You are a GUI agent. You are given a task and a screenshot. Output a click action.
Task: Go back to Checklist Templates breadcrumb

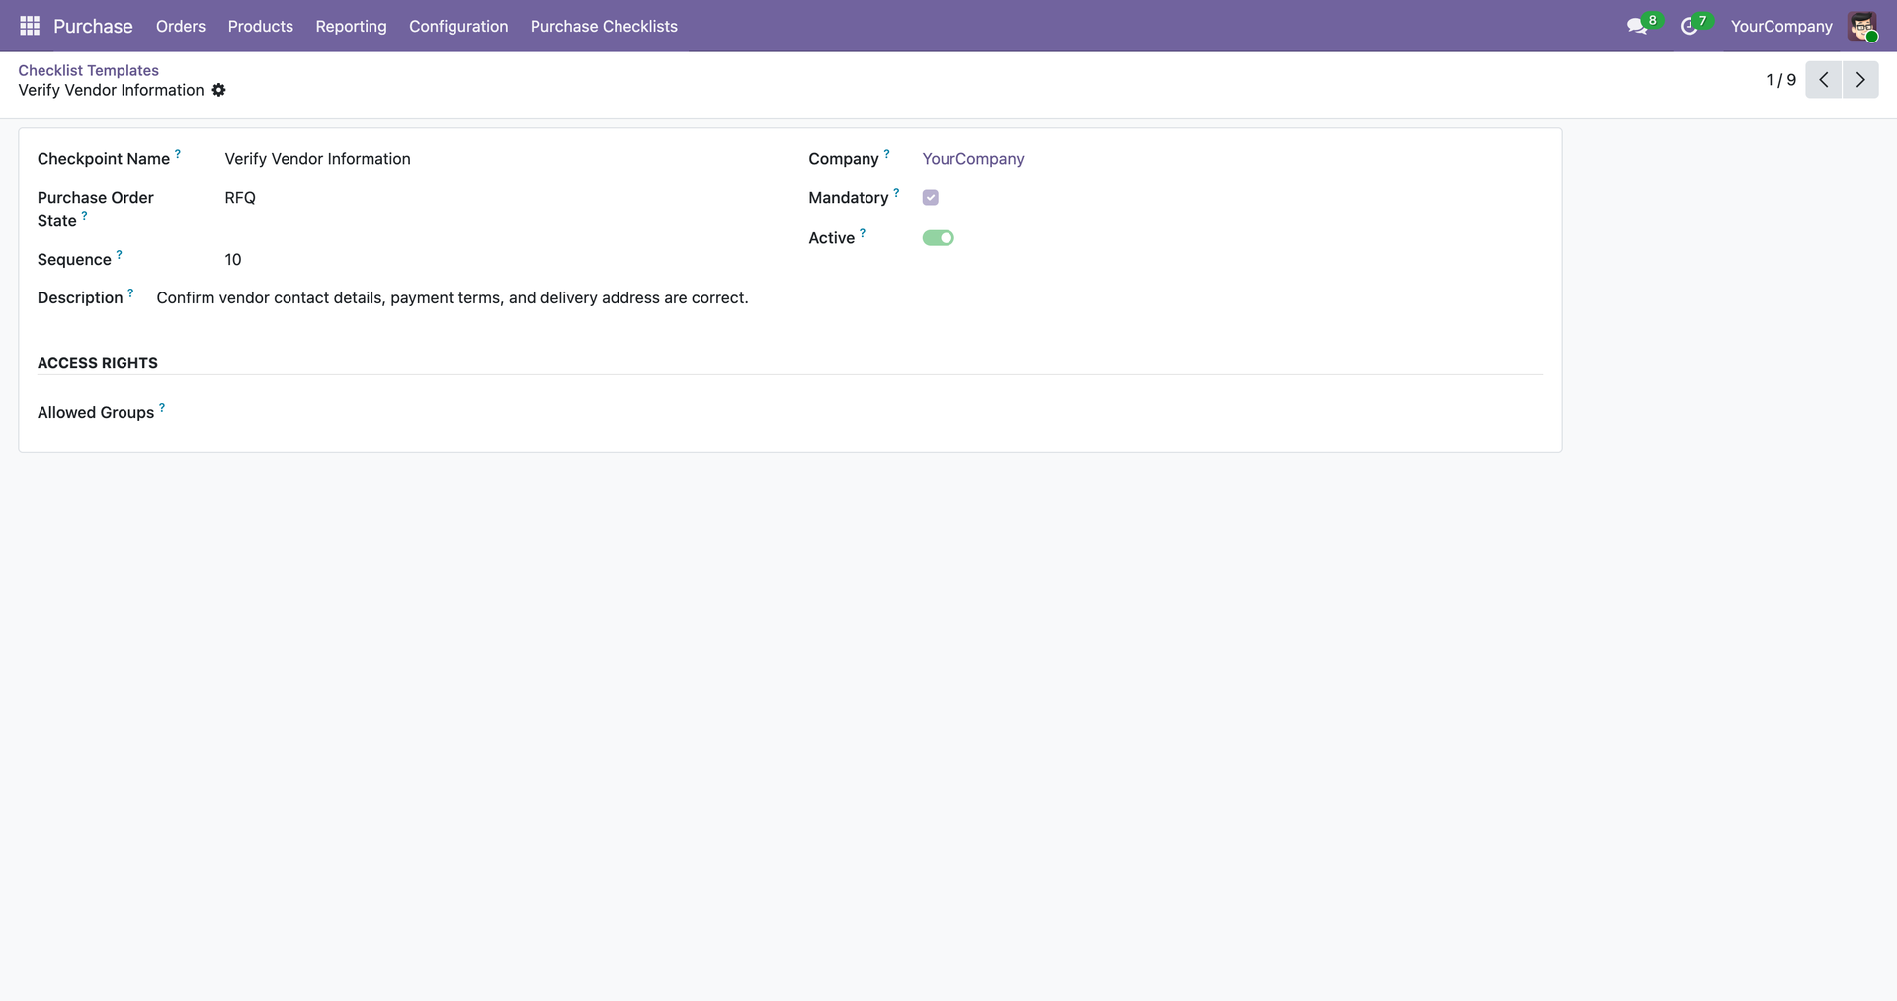click(x=88, y=70)
